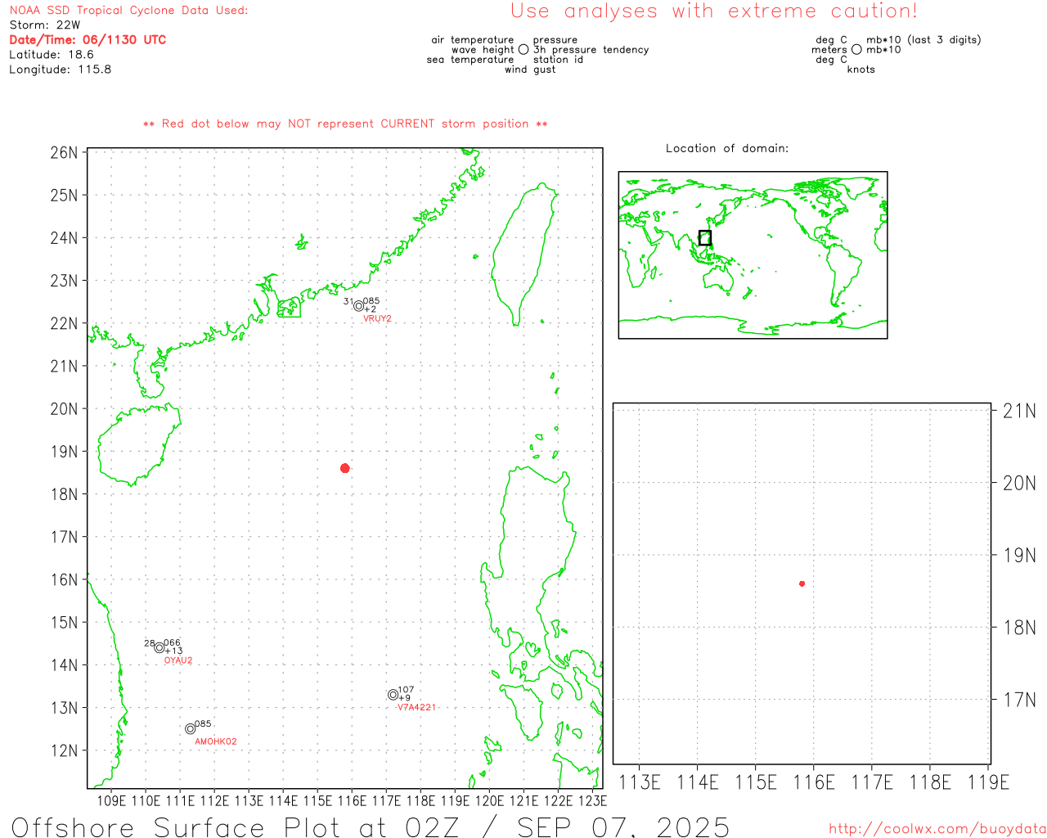Click the 'wind gust' legend text
This screenshot has height=838, width=1047.
[530, 70]
